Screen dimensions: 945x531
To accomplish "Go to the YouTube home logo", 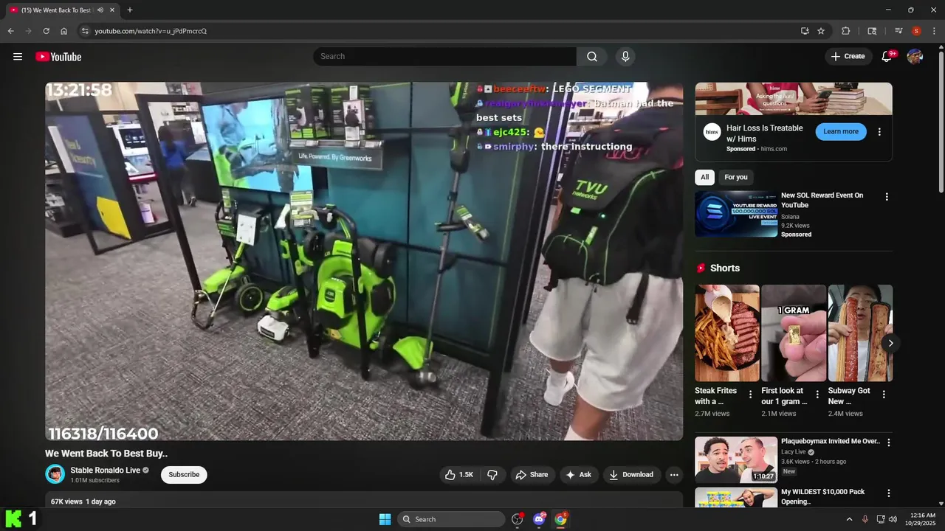I will (x=58, y=57).
